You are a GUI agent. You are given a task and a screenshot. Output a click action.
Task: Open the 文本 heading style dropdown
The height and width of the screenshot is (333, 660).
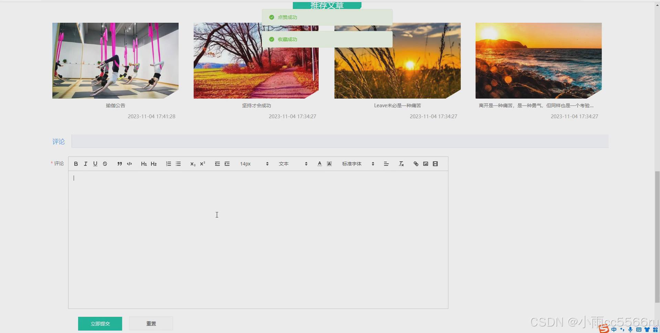[292, 164]
